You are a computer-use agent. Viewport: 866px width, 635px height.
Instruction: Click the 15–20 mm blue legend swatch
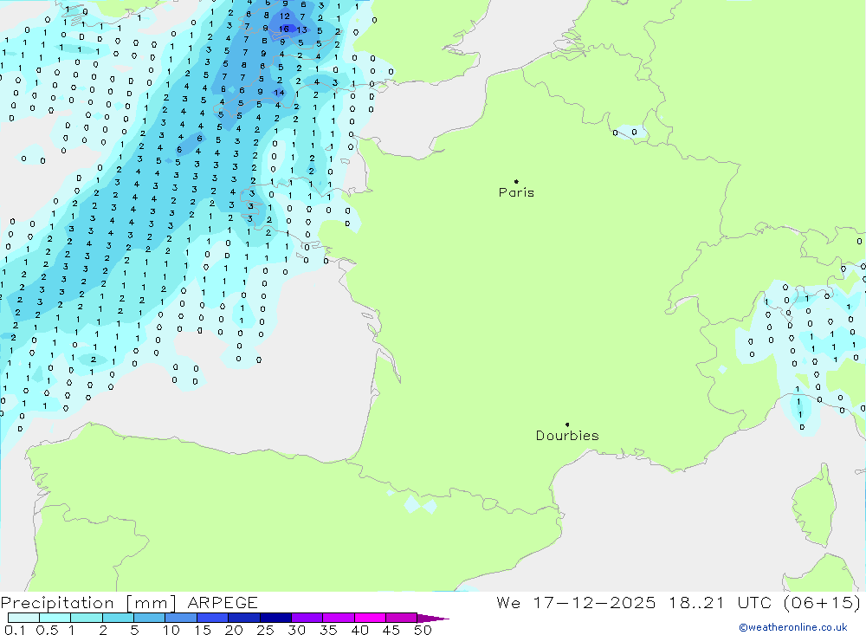pos(213,618)
